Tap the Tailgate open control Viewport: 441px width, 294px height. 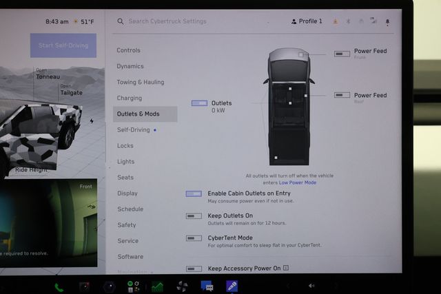tap(71, 90)
